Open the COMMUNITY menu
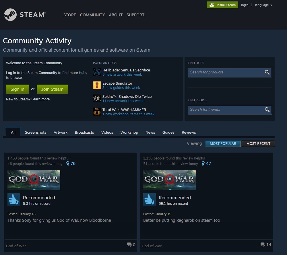287x255 pixels. (x=92, y=15)
